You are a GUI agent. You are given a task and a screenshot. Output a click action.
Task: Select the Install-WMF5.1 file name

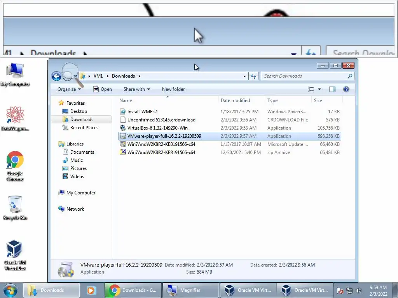click(142, 111)
